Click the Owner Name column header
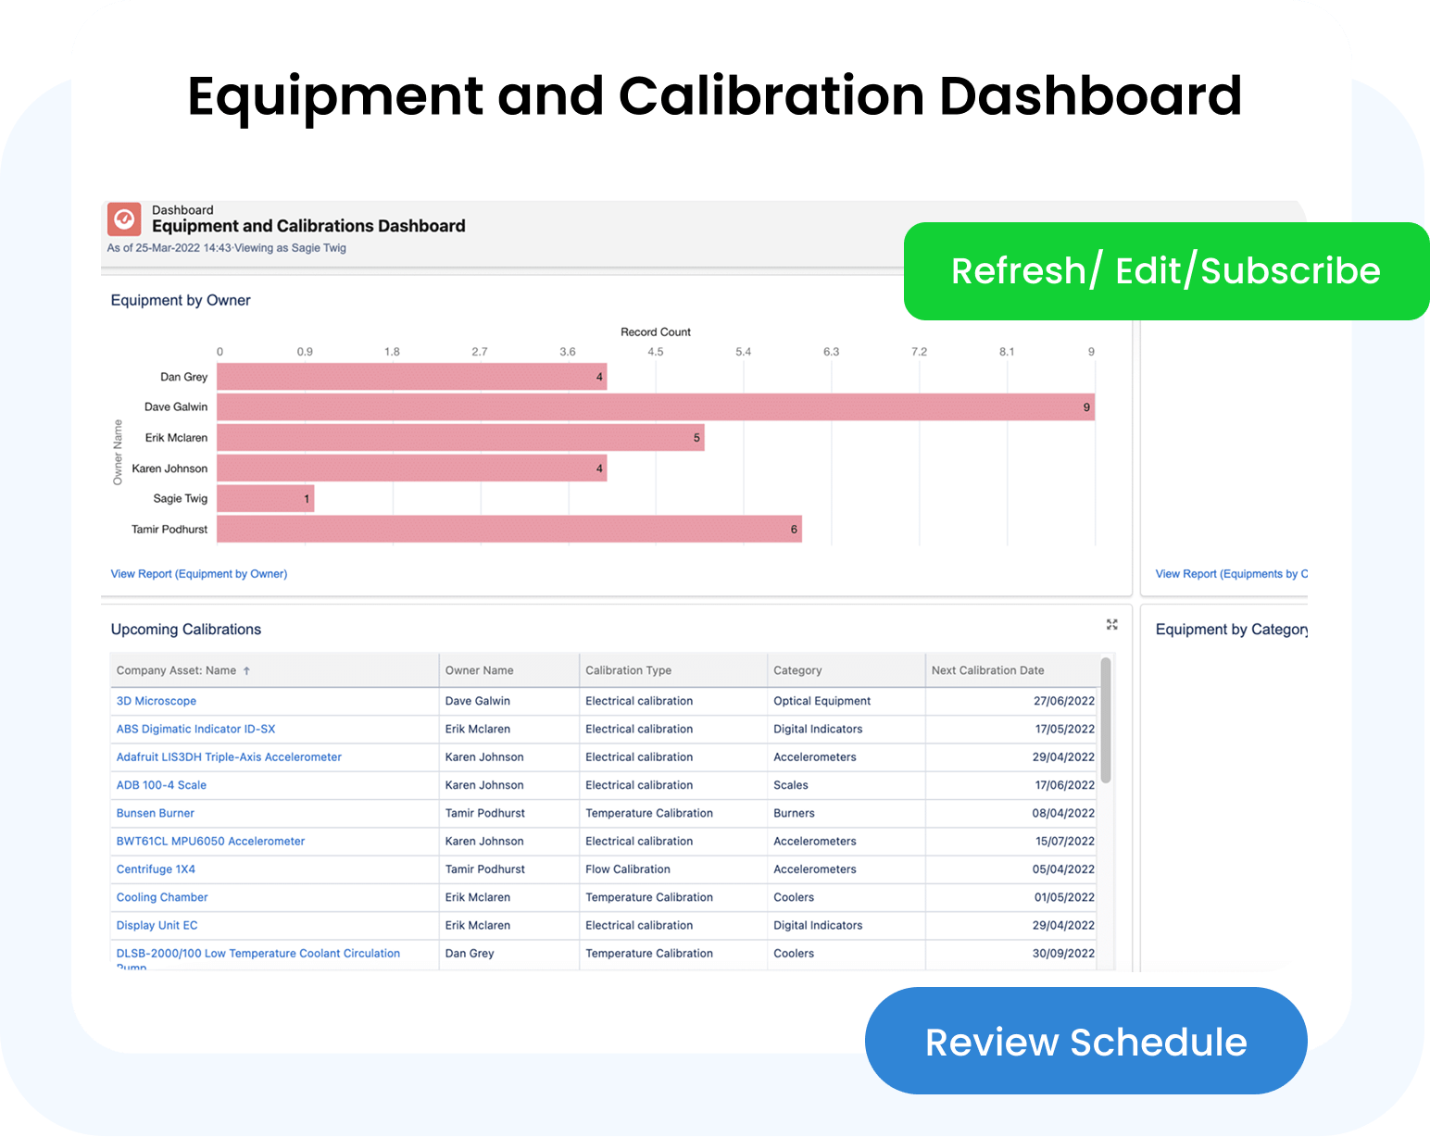The height and width of the screenshot is (1137, 1430). pos(479,670)
